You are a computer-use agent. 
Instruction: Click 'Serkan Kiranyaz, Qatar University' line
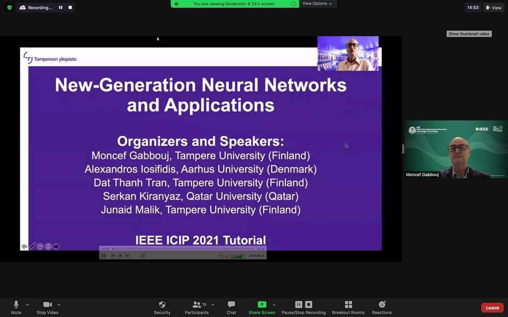[x=201, y=196]
